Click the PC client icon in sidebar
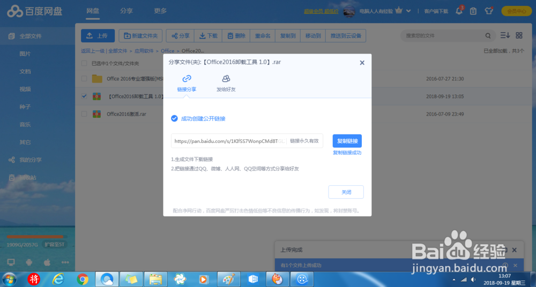The width and height of the screenshot is (536, 287). click(11, 262)
